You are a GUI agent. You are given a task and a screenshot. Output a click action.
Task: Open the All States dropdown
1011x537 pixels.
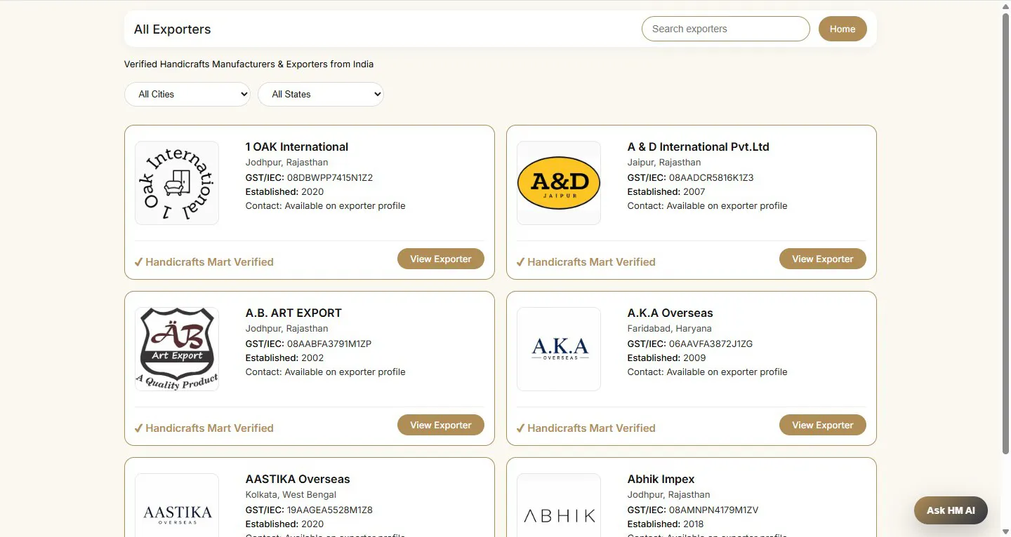point(321,94)
